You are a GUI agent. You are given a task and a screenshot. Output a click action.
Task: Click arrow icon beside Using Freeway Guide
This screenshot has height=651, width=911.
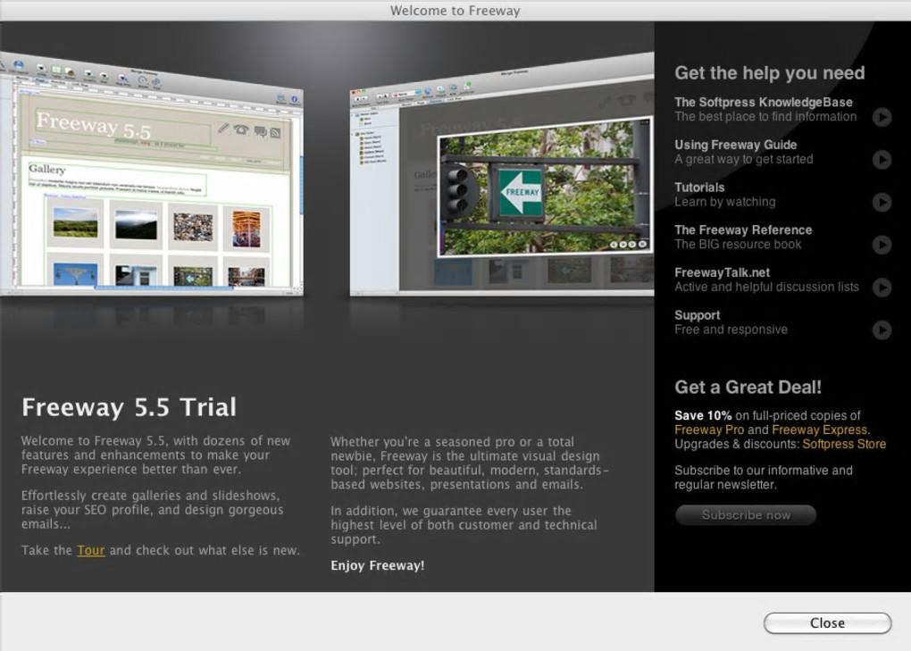point(882,160)
